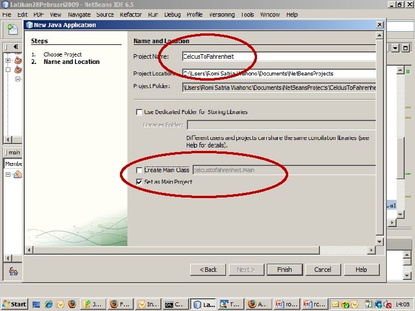Click the dialog horizontal scrollbar right arrow
Screen dimensions: 415x311
coord(371,250)
